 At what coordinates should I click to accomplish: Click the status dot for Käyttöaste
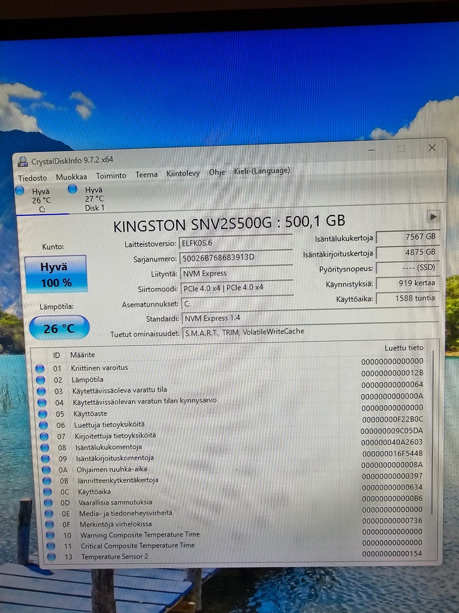tap(43, 414)
